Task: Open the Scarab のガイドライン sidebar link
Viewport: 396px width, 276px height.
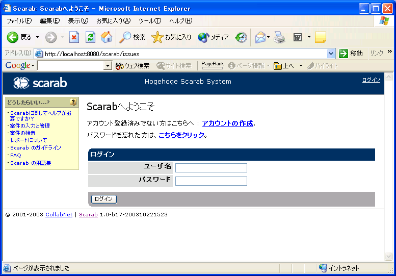Action: tap(36, 147)
